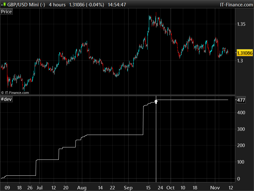This screenshot has width=254, height=191.
Task: Click the 1.31086 (-0.04%) quote in header
Action: [x=86, y=5]
